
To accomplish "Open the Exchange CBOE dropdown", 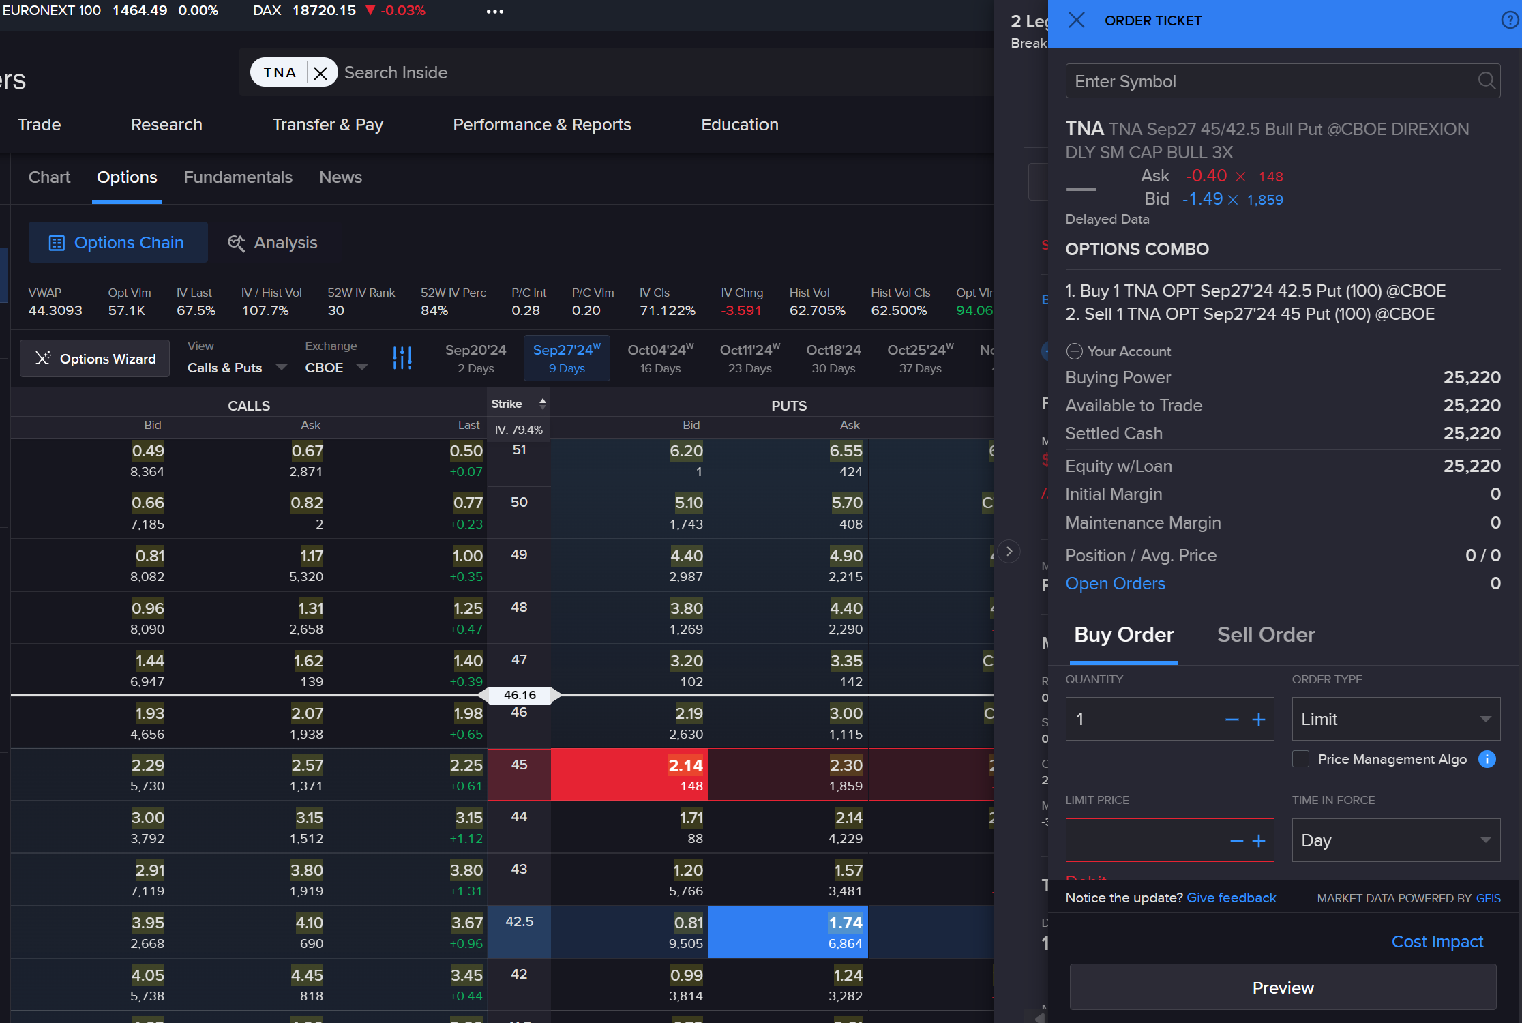I will (x=336, y=368).
